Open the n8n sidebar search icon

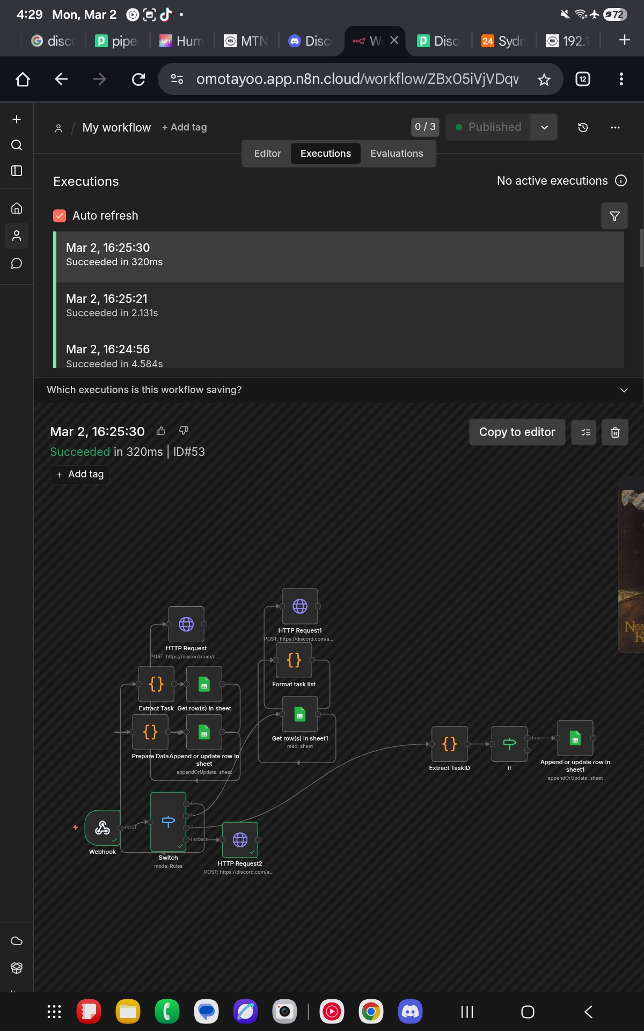pos(17,145)
